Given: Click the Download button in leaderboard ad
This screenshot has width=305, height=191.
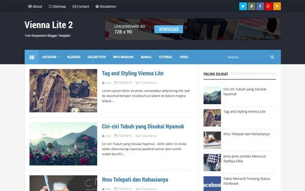Looking at the screenshot, I should [169, 29].
